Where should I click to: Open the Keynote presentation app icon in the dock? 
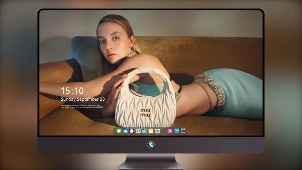pyautogui.click(x=138, y=131)
